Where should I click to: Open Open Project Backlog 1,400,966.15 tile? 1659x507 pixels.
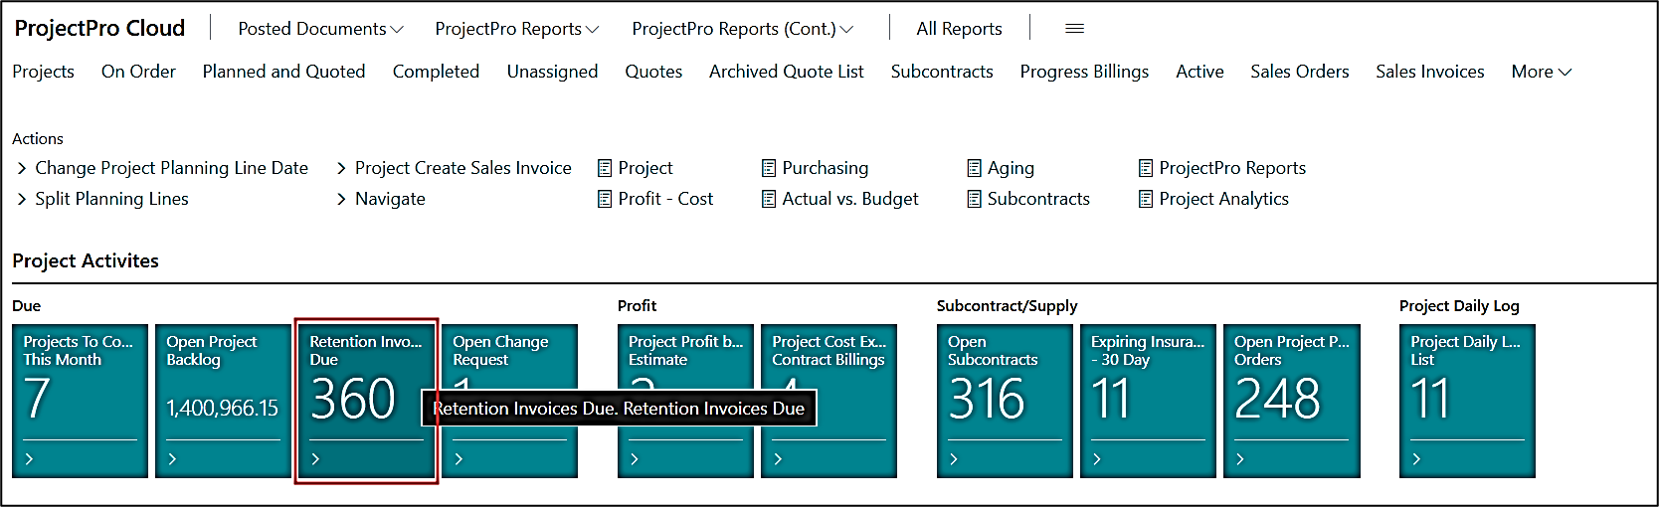click(x=223, y=401)
